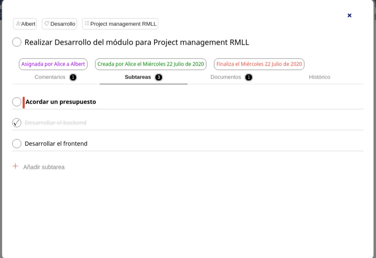This screenshot has width=376, height=258.
Task: Open subtask text Desarrollar el frontend
Action: pyautogui.click(x=56, y=144)
